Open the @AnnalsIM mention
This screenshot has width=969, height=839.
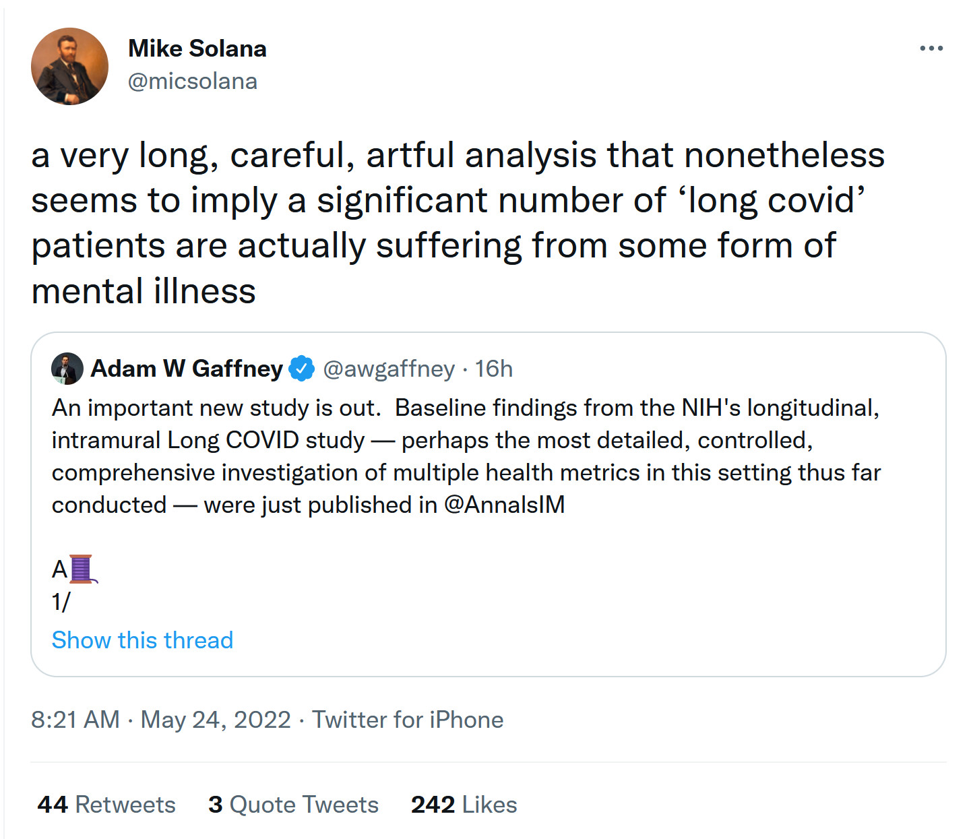(504, 505)
